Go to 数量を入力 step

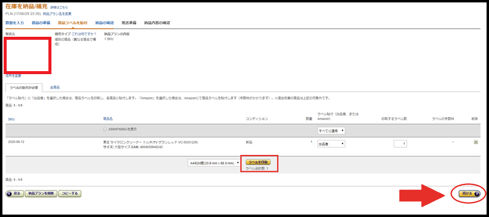click(15, 23)
